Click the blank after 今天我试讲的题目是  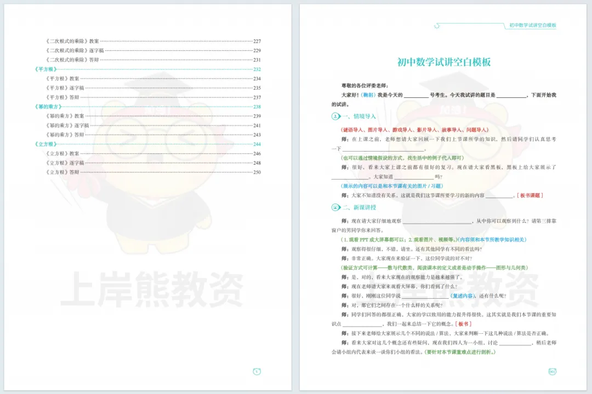tap(511, 96)
